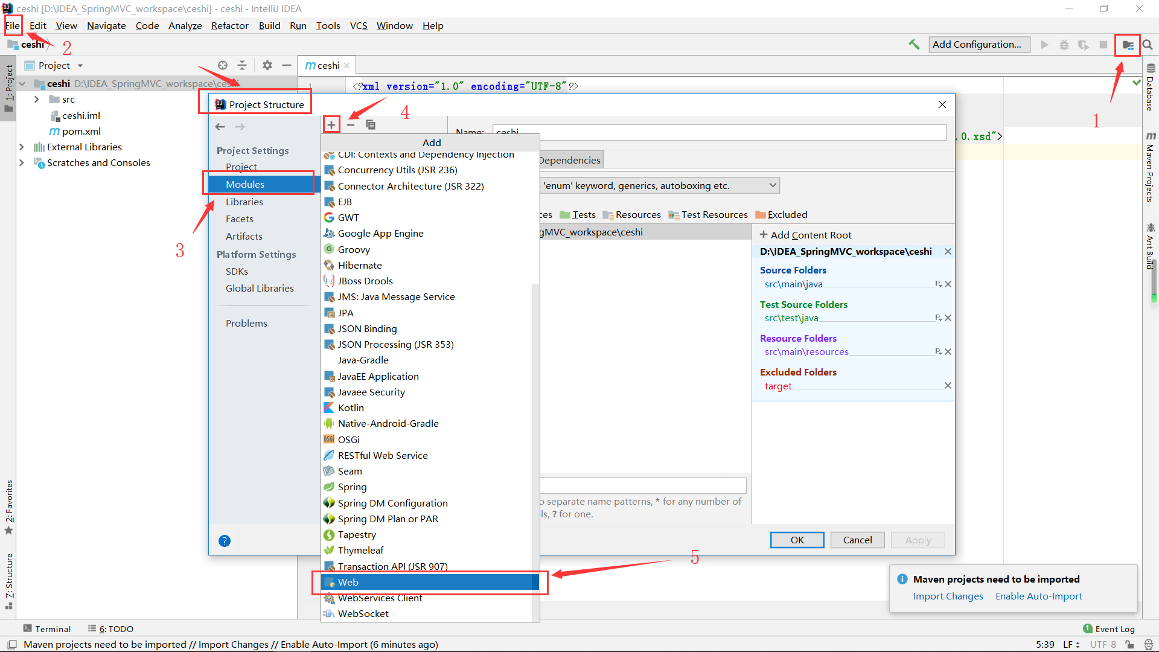
Task: Click Enable Auto-Import link
Action: [1038, 596]
